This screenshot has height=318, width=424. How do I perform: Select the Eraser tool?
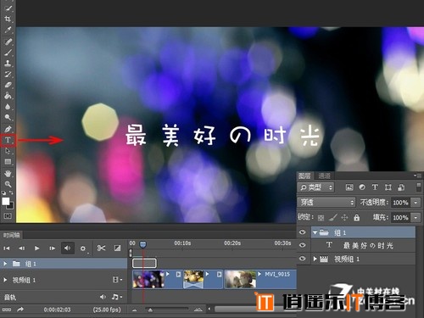(x=8, y=85)
